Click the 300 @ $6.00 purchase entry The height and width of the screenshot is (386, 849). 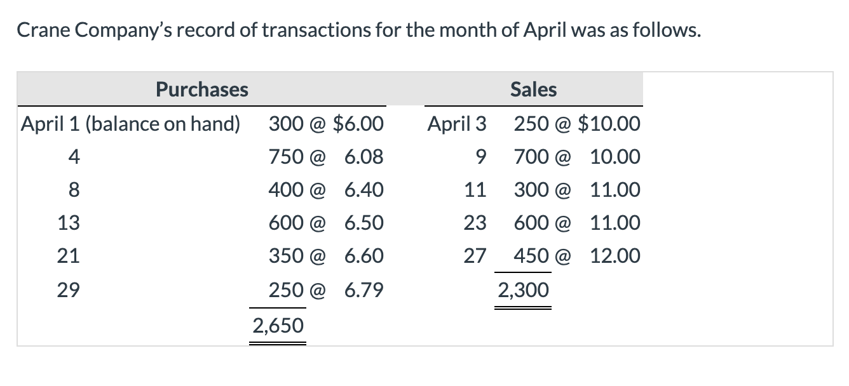pyautogui.click(x=326, y=123)
